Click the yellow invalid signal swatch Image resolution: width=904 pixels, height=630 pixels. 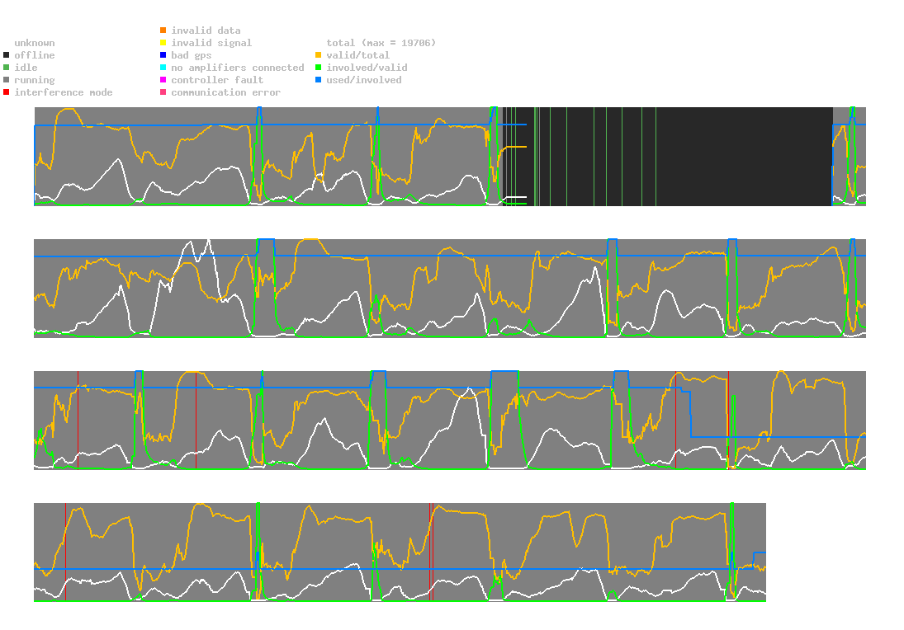(x=163, y=43)
